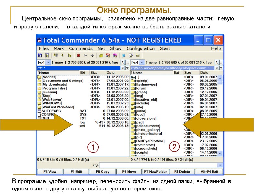The height and width of the screenshot is (194, 259).
Task: Click the notepad with pencil toolbar icon
Action: 130,55
